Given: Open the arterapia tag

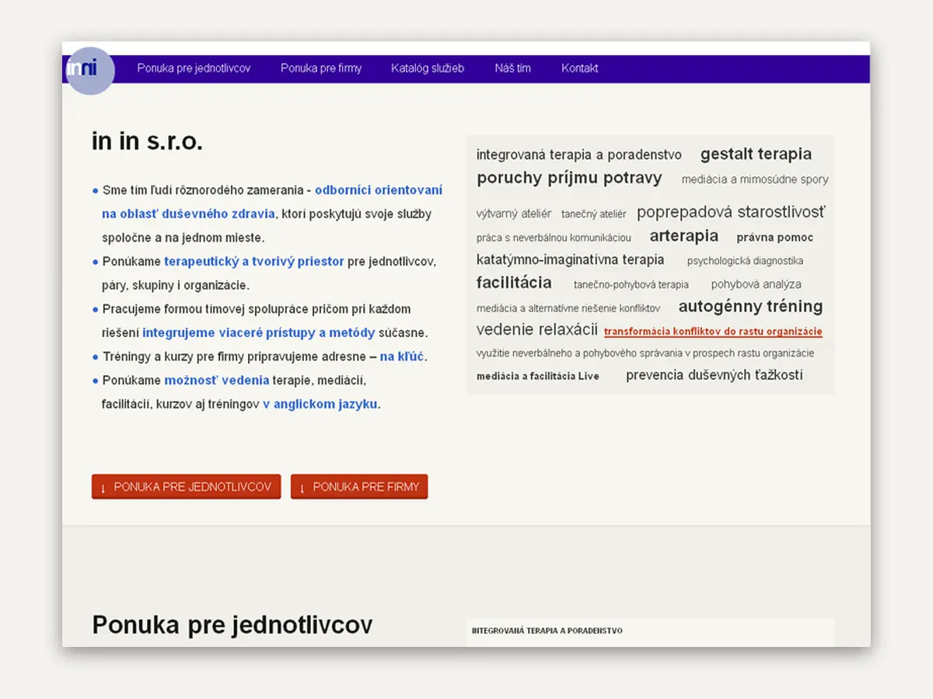Looking at the screenshot, I should point(684,236).
